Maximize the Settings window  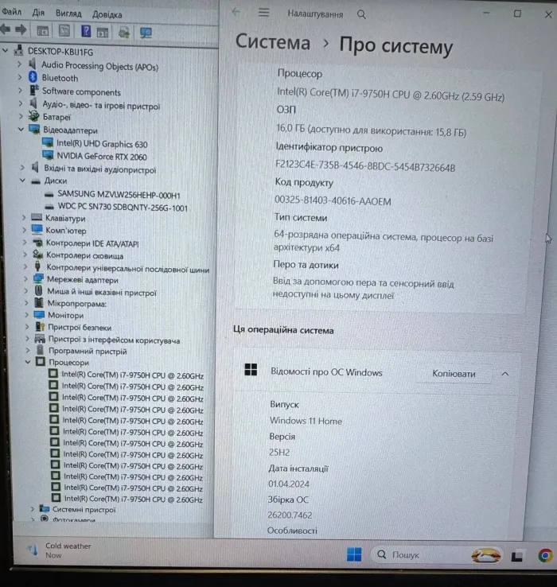(517, 14)
